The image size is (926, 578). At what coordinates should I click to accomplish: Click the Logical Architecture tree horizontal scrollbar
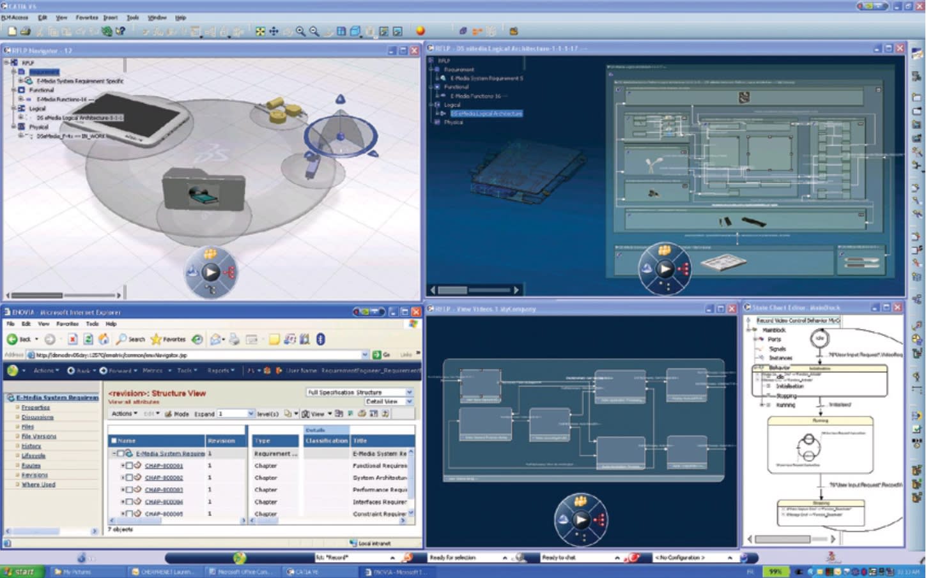click(x=475, y=290)
